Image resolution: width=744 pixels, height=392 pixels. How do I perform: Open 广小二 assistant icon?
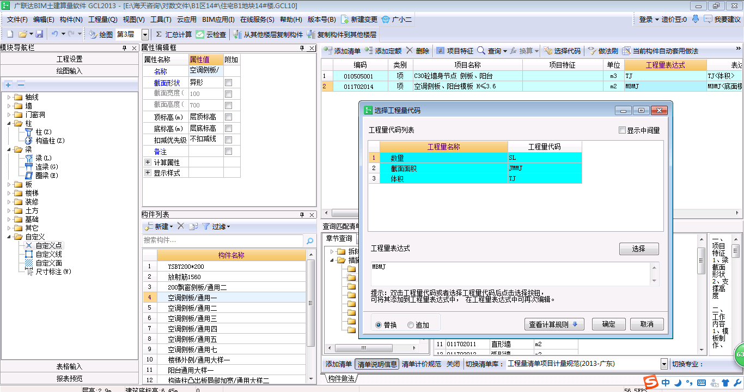[x=386, y=19]
